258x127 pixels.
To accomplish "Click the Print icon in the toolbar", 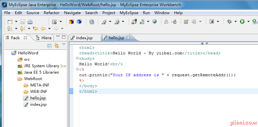I will coord(30,22).
